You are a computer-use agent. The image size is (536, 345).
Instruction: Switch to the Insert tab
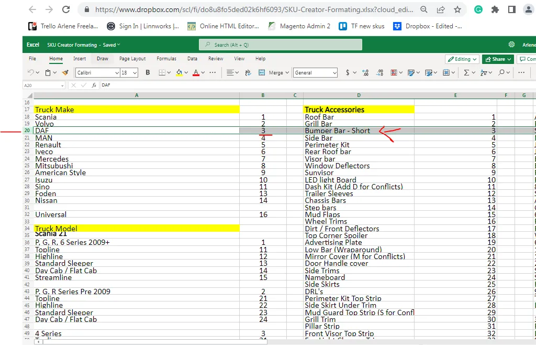click(80, 59)
